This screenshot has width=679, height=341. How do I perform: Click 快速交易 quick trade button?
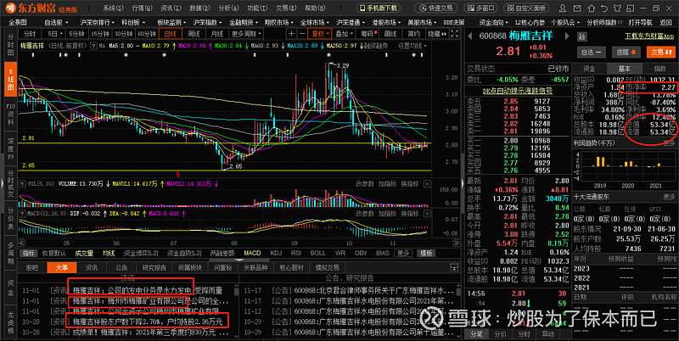tap(436, 8)
